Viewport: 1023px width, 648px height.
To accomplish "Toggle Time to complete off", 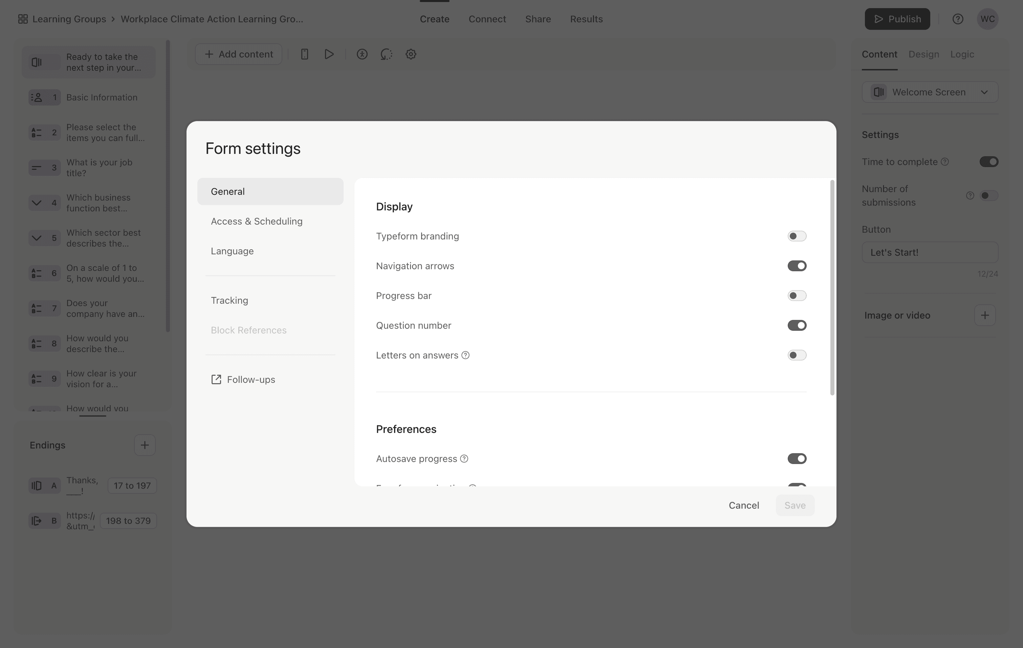I will click(988, 162).
